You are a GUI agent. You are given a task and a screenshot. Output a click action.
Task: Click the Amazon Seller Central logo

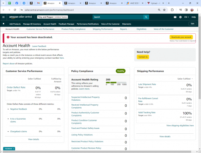(x=21, y=17)
